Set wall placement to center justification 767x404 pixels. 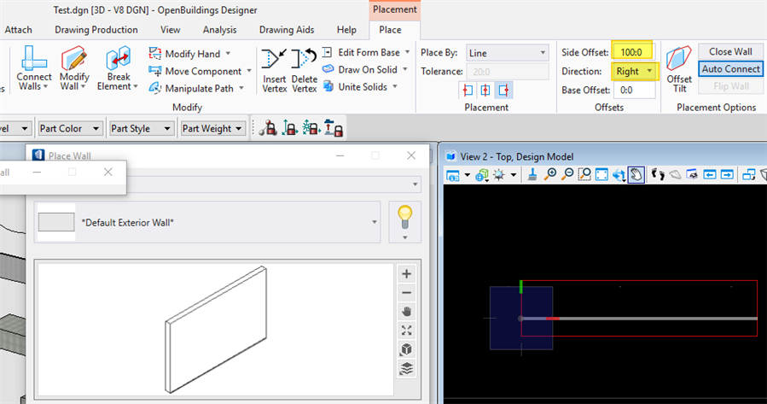click(485, 90)
